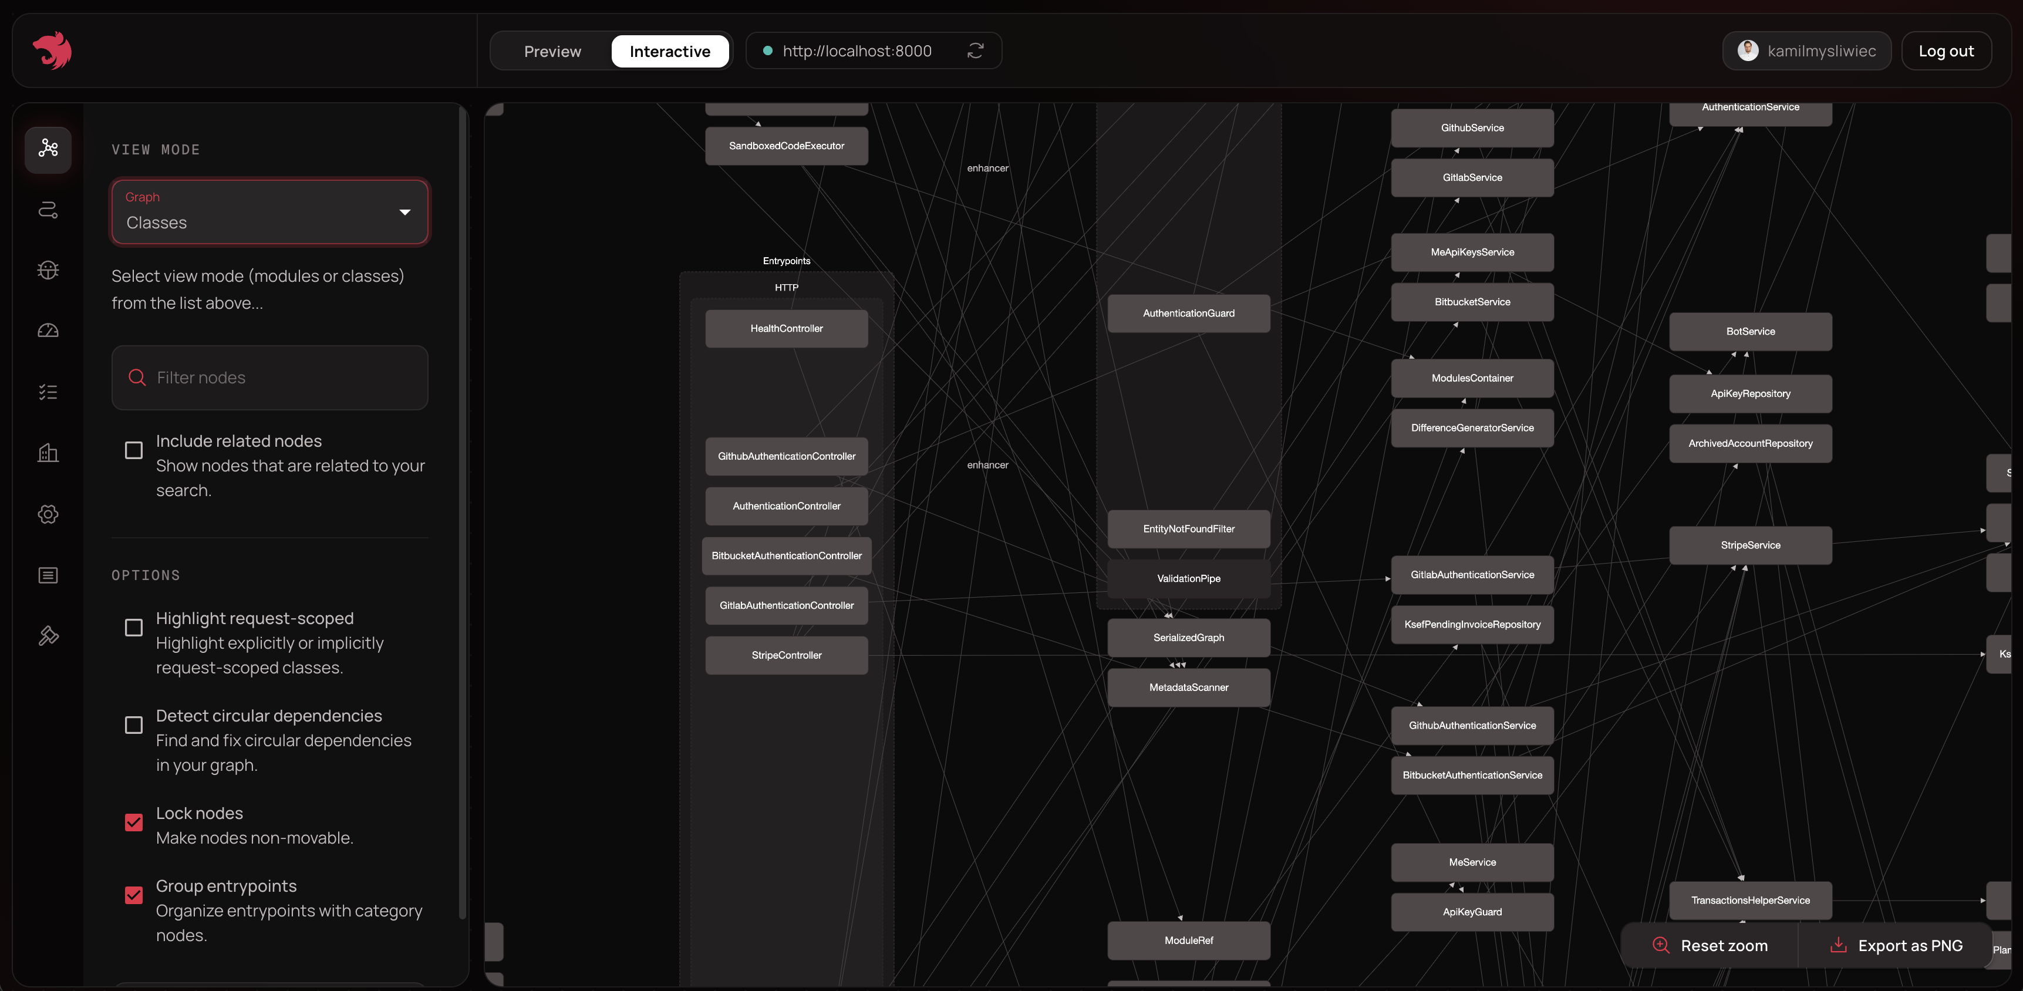
Task: Select the MeService node
Action: click(1472, 863)
